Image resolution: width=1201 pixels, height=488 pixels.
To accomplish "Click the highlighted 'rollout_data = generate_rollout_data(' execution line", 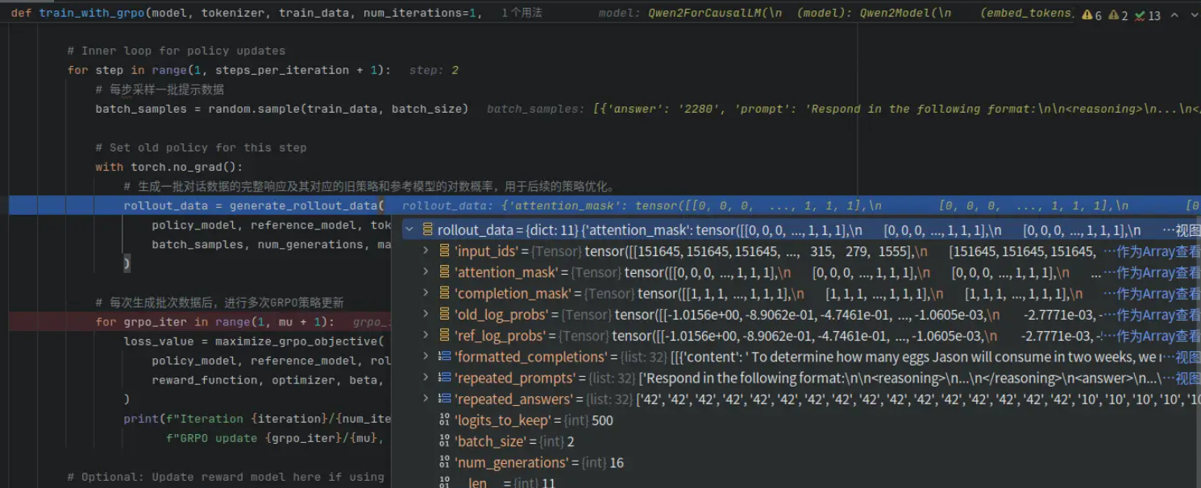I will click(254, 205).
